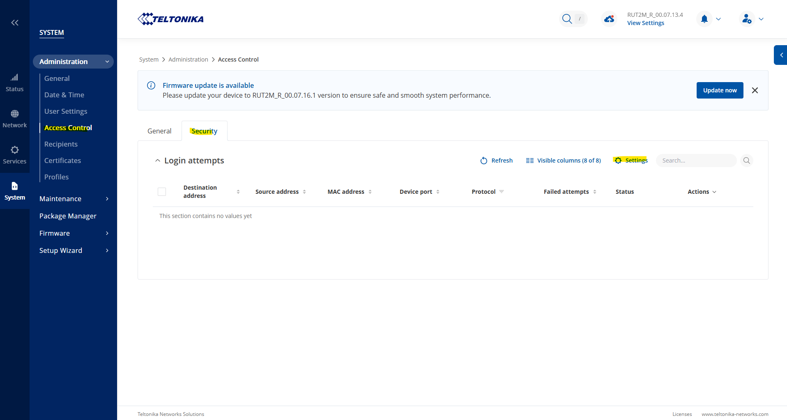Collapse the Login attempts section
This screenshot has height=420, width=787.
point(158,161)
